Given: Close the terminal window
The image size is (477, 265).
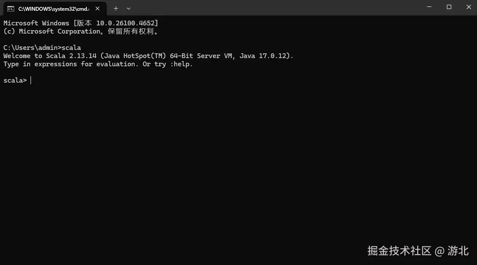Looking at the screenshot, I should [468, 7].
